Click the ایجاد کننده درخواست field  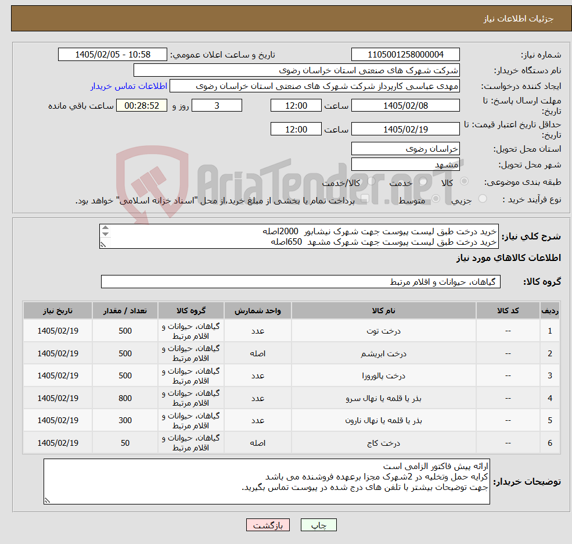tap(314, 86)
